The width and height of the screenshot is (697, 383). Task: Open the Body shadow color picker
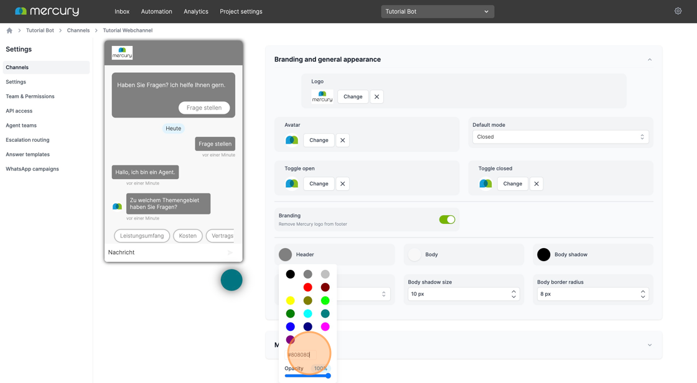[544, 254]
